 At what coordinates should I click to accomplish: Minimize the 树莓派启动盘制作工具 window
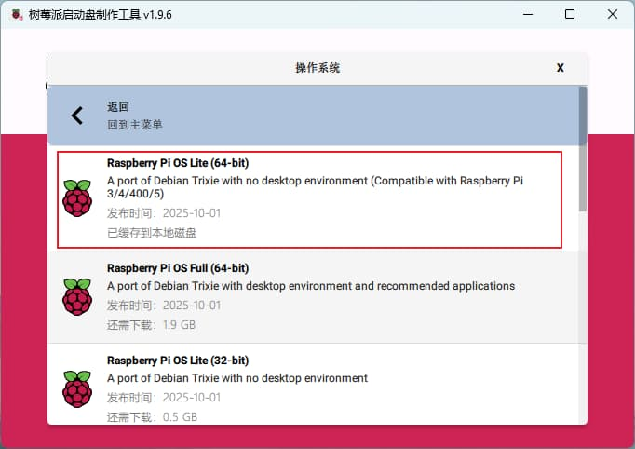point(527,14)
